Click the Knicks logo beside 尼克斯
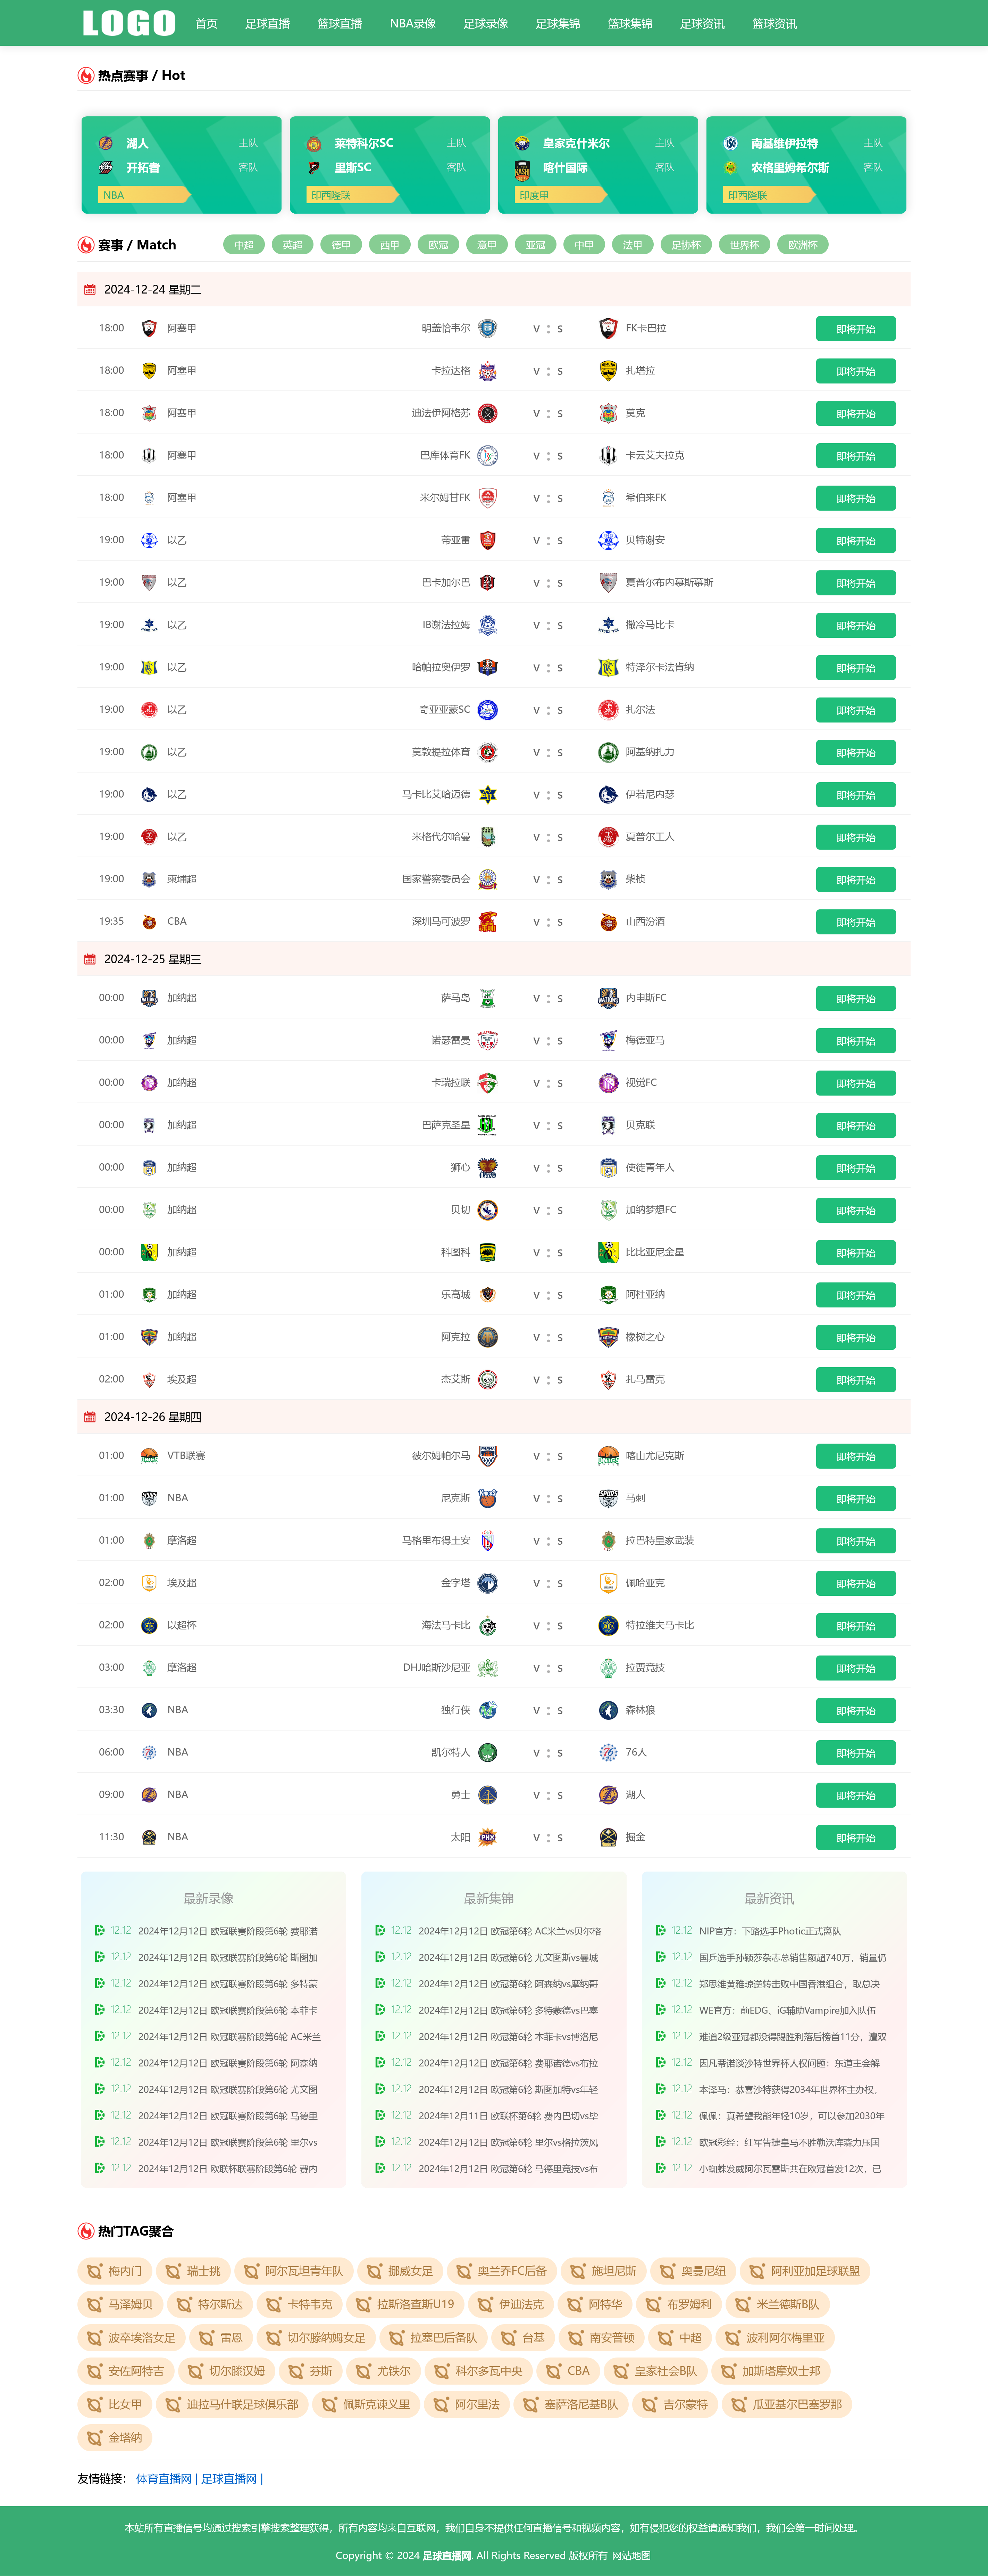Viewport: 988px width, 2576px height. click(x=487, y=1498)
